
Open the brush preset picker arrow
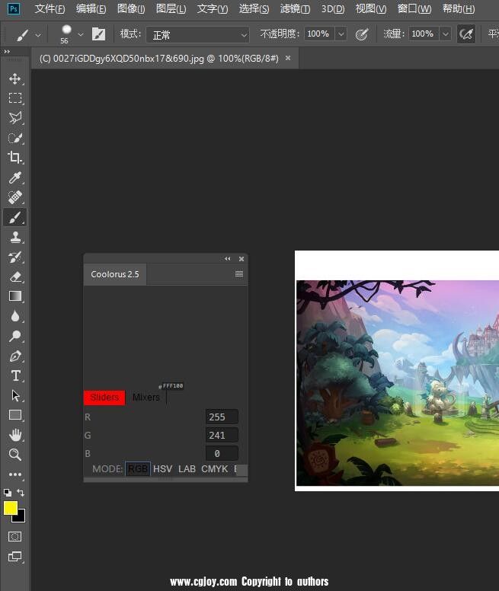point(80,35)
